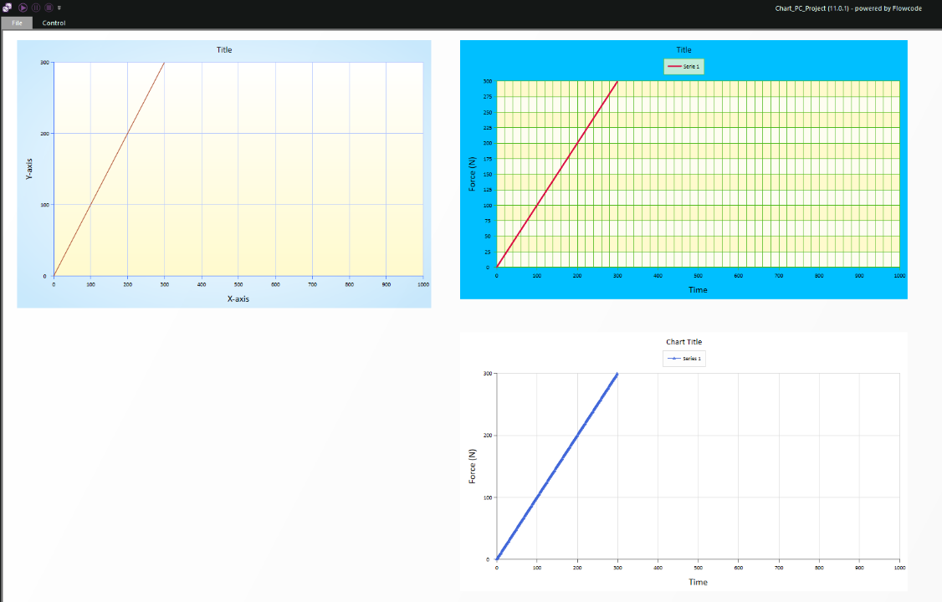Open the File menu
942x602 pixels.
(x=17, y=23)
